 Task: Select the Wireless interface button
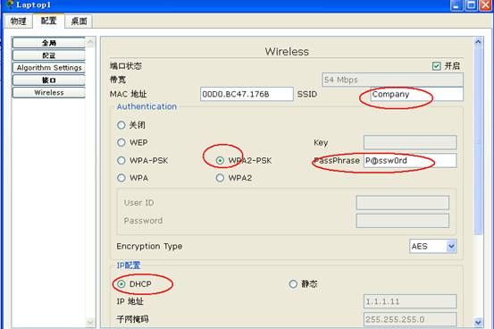click(x=49, y=92)
